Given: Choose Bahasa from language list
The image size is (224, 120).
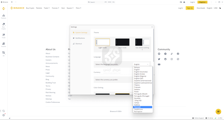Looking at the screenshot, I should tap(143, 67).
